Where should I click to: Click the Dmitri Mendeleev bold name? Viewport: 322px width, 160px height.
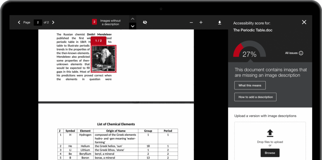(x=99, y=34)
